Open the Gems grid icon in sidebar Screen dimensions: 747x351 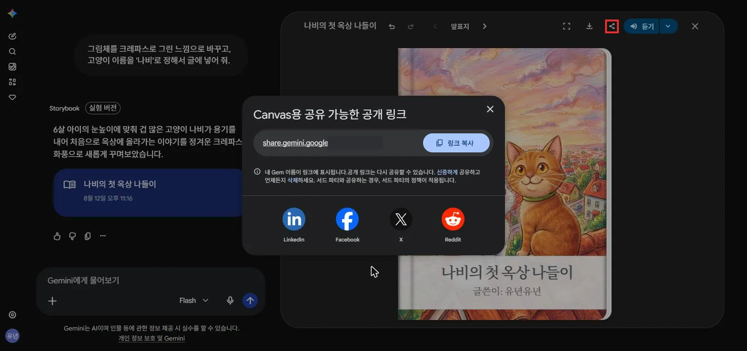coord(12,82)
